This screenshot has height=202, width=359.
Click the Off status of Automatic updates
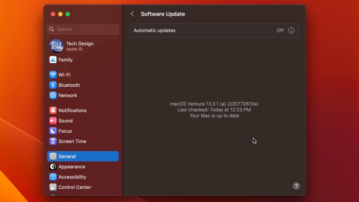tap(280, 30)
